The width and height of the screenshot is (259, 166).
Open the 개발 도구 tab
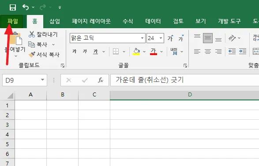coord(229,21)
